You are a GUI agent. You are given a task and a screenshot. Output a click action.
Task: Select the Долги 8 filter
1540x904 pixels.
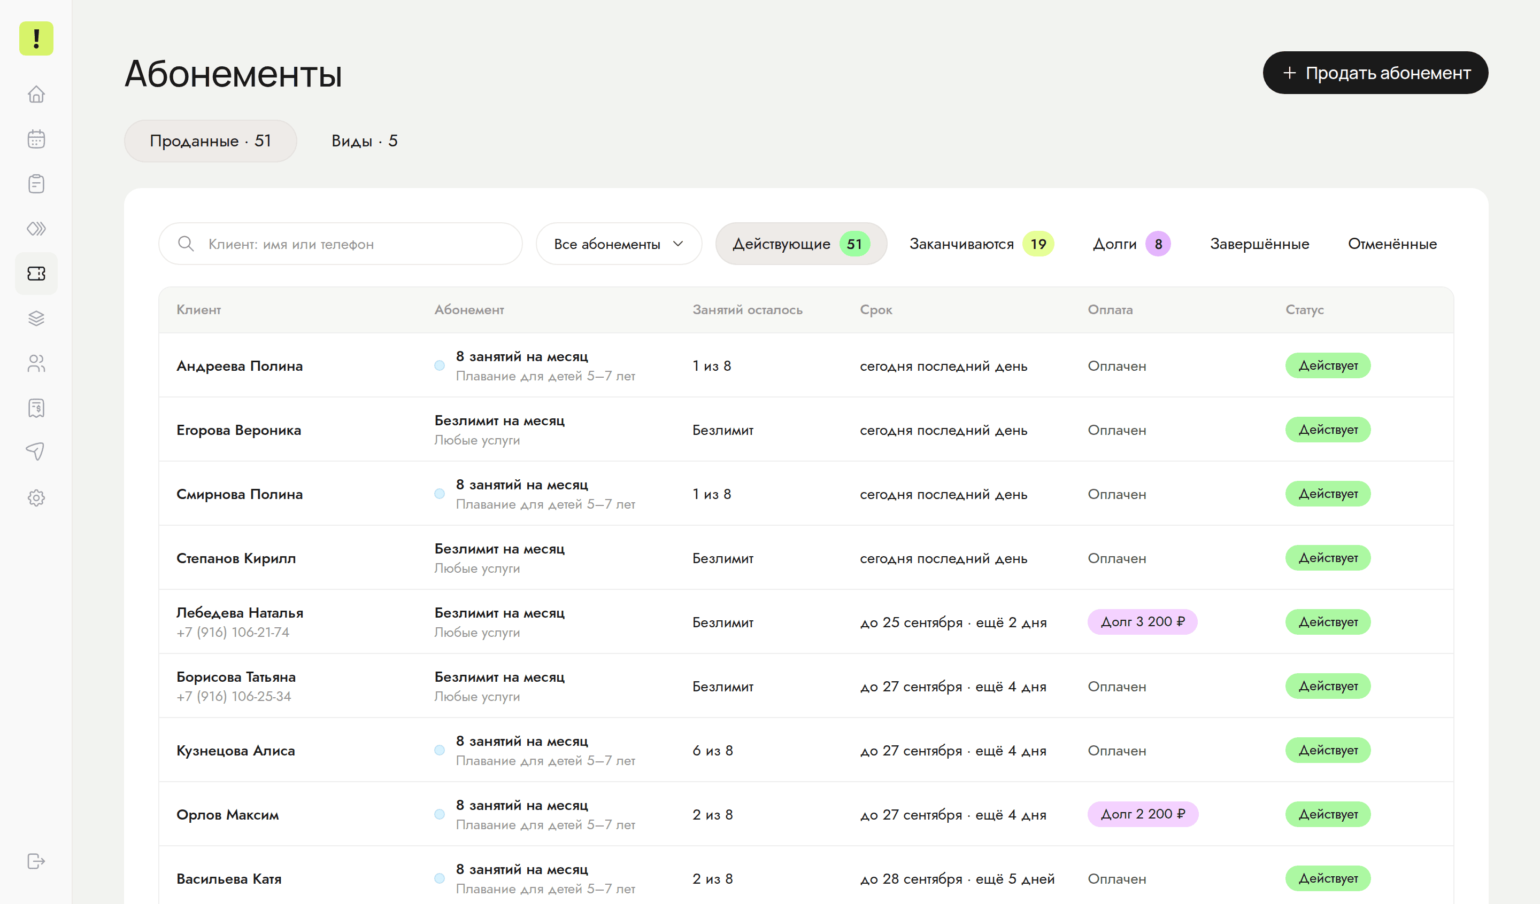(1132, 244)
